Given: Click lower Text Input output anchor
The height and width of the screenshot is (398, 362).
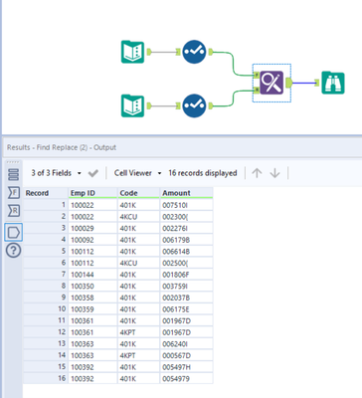Looking at the screenshot, I should [149, 105].
